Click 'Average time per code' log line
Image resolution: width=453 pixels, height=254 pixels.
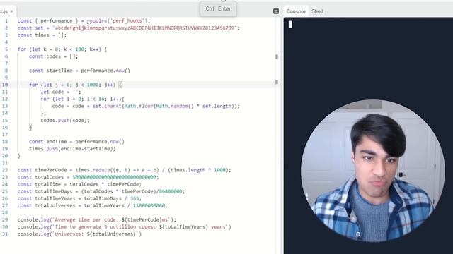point(96,219)
